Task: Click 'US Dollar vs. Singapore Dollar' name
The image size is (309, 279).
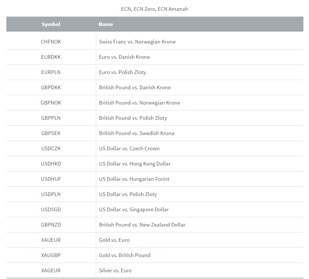Action: pos(134,209)
